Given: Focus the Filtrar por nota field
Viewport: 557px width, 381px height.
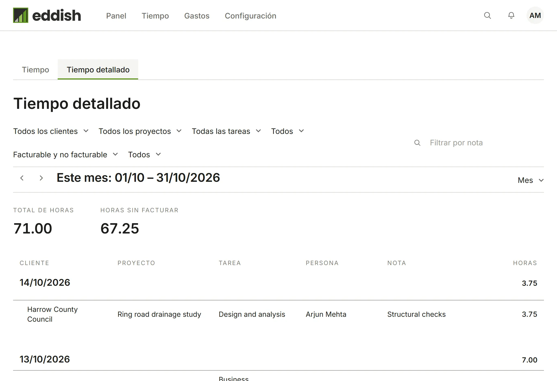Looking at the screenshot, I should pyautogui.click(x=479, y=143).
